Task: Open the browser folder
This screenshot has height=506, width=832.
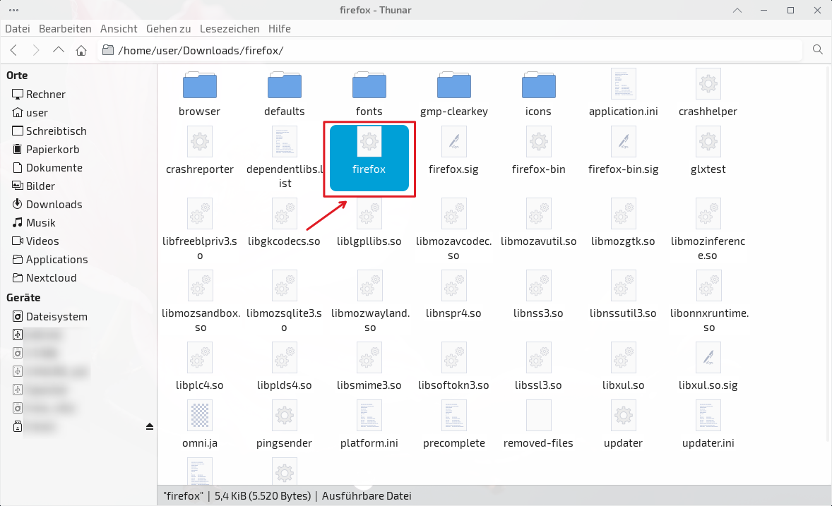Action: click(x=199, y=92)
